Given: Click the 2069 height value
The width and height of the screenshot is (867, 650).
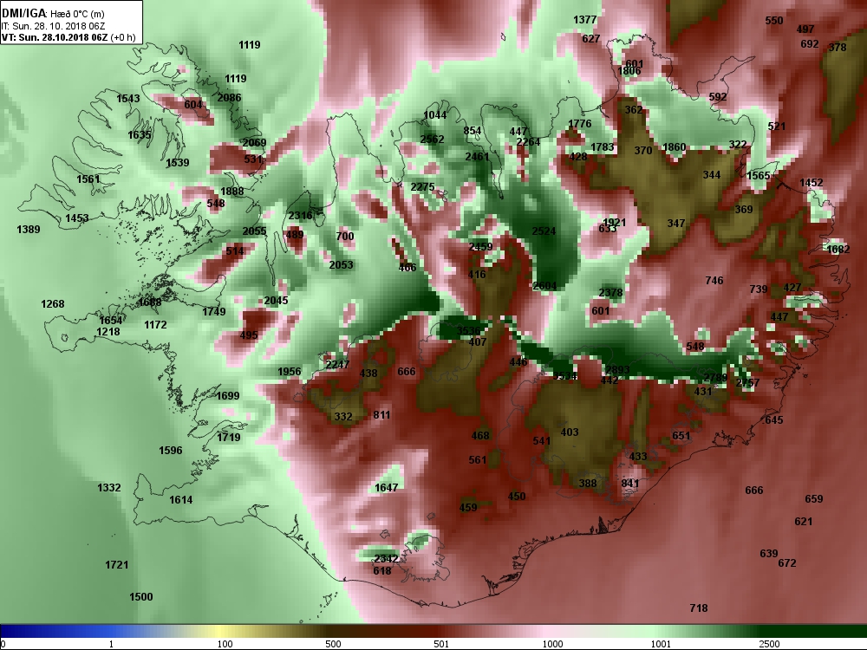Looking at the screenshot, I should click(x=254, y=143).
